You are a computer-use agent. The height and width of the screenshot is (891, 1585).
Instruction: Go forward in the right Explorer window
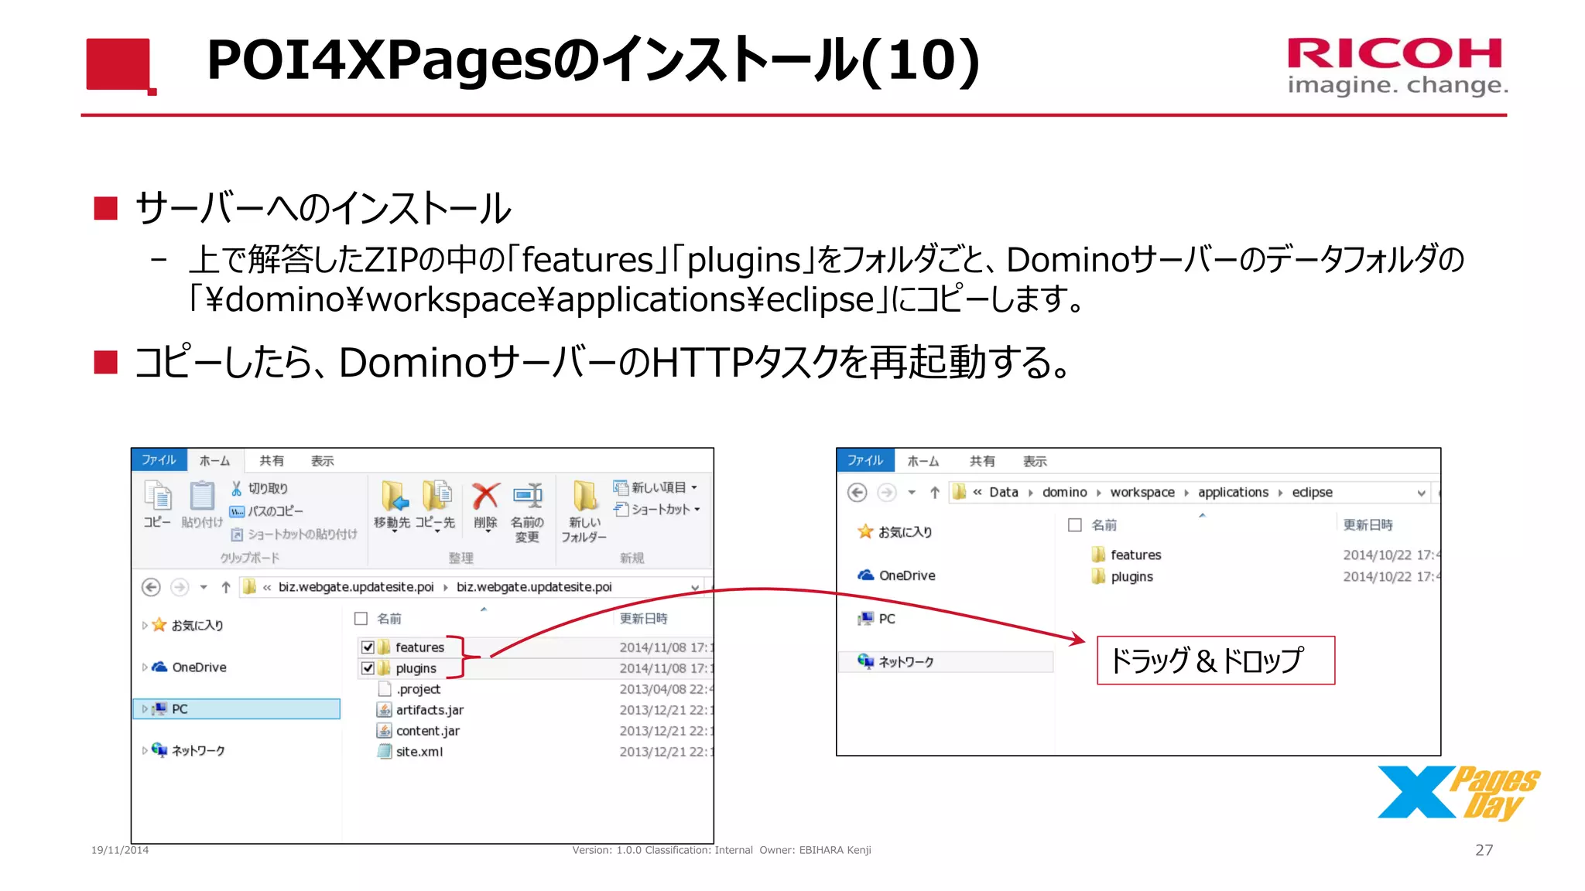pyautogui.click(x=887, y=493)
